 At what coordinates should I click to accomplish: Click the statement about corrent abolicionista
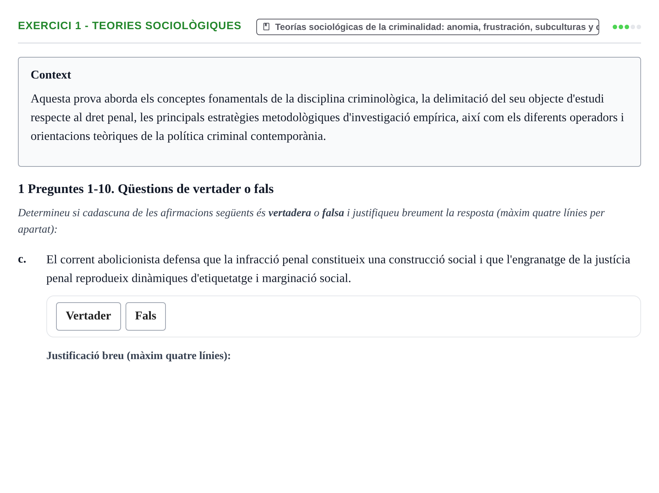pyautogui.click(x=338, y=269)
